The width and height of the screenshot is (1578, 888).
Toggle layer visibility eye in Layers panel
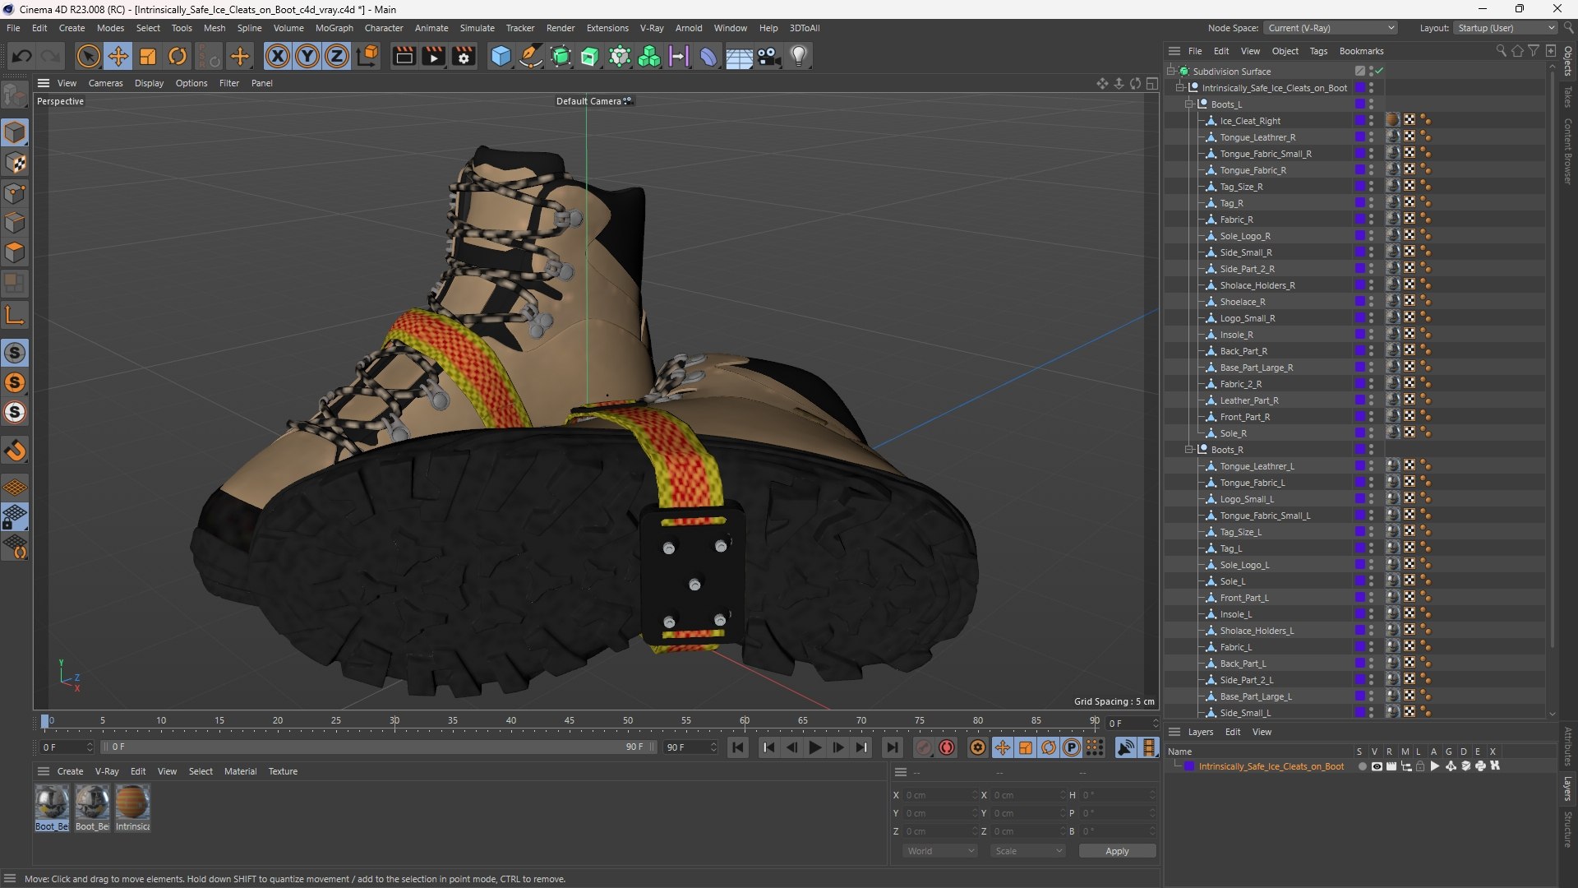(x=1377, y=766)
